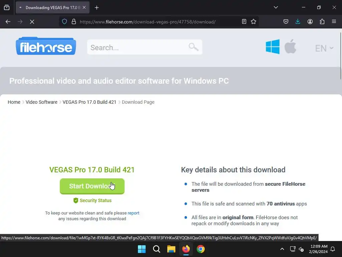
Task: Click the Professional video and audio editor banner
Action: pyautogui.click(x=119, y=81)
